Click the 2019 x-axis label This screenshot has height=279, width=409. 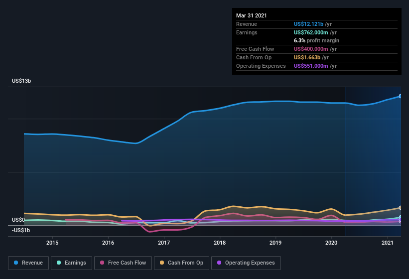[275, 243]
